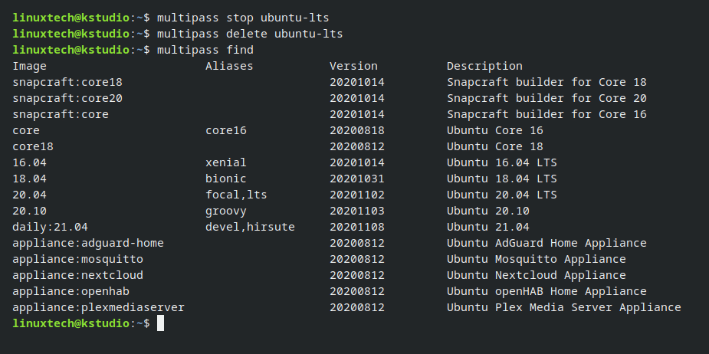Click the 'devel,hirsute' alias entry

250,227
